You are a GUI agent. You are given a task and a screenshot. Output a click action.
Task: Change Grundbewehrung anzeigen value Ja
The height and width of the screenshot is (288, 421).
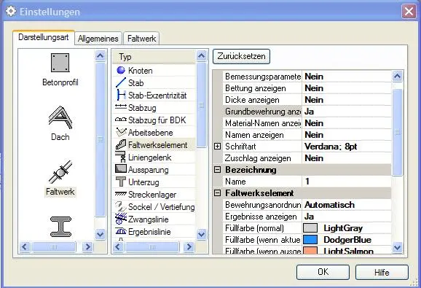click(x=347, y=112)
